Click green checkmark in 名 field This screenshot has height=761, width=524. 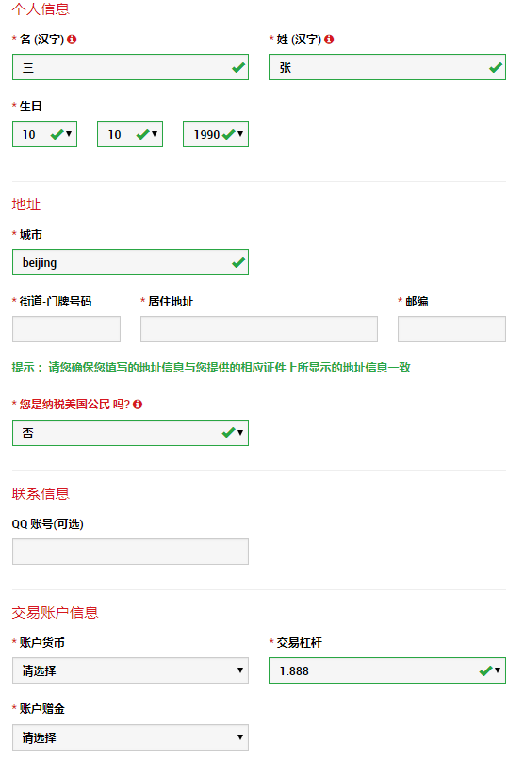(x=238, y=68)
